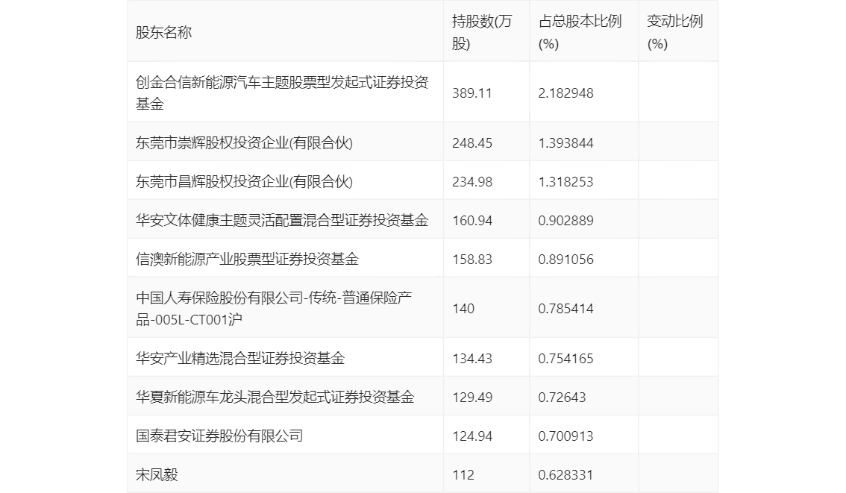
Task: Select shareholder 华安文体健康主题灵活配置混合型证券投资基金
Action: click(282, 220)
